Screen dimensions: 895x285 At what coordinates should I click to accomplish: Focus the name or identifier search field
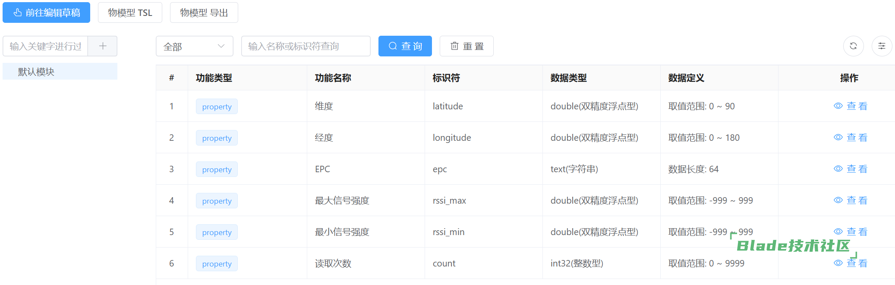306,46
